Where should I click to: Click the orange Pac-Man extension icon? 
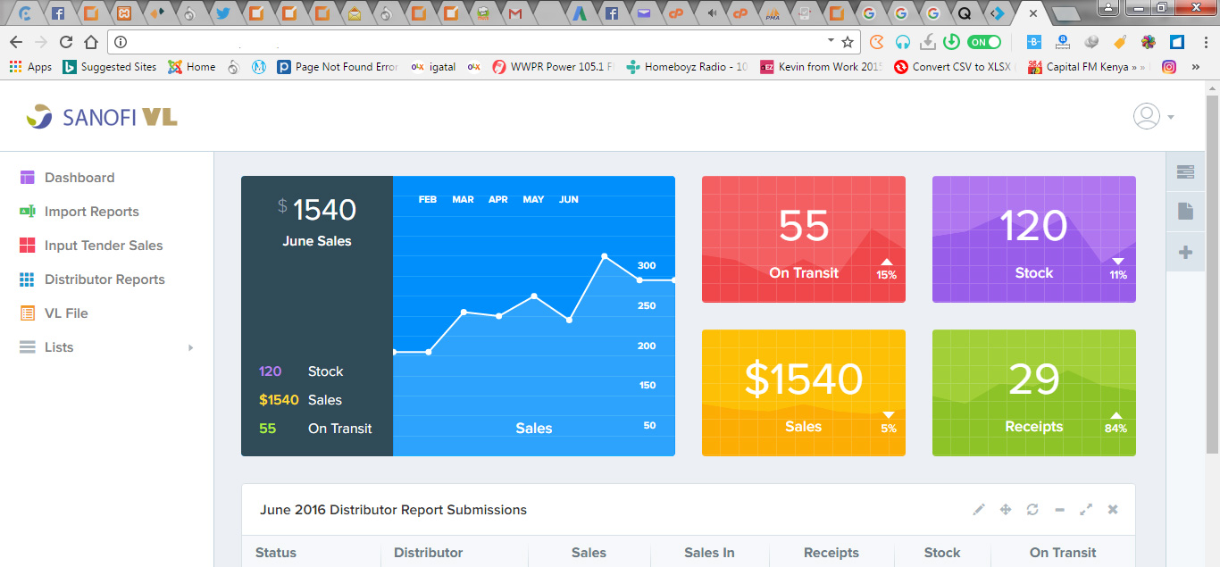877,42
